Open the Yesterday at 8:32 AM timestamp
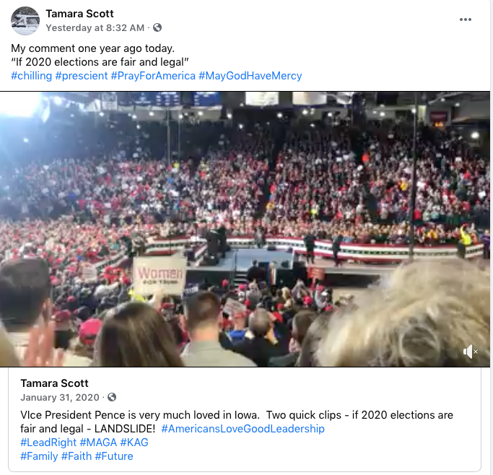Viewport: 493px width, 475px height. coord(95,28)
